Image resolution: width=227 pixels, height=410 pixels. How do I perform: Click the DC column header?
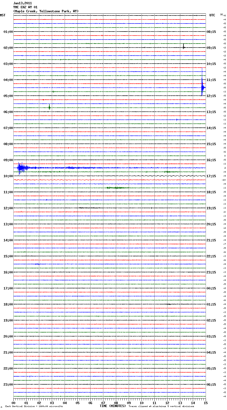[x=222, y=14]
